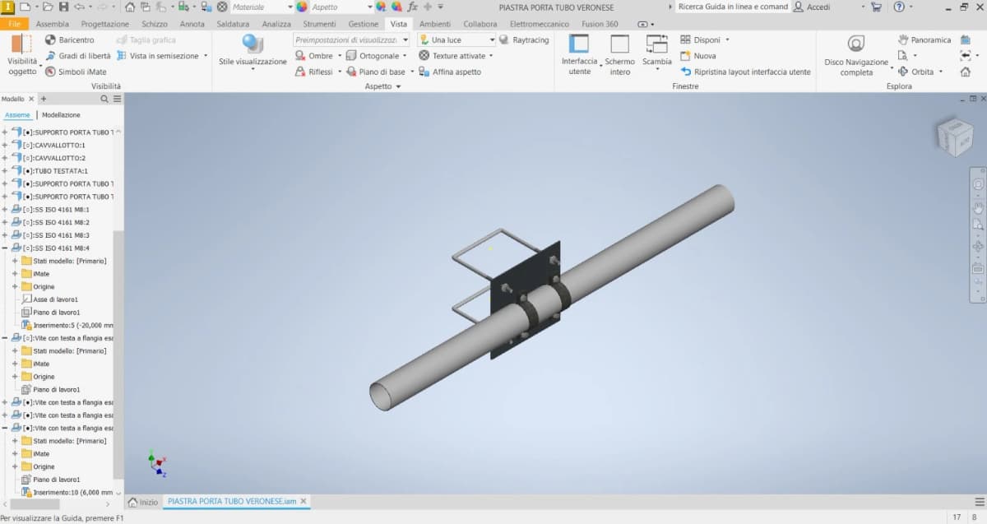Switch to the Analizza ribbon tab
This screenshot has height=524, width=987.
tap(276, 24)
